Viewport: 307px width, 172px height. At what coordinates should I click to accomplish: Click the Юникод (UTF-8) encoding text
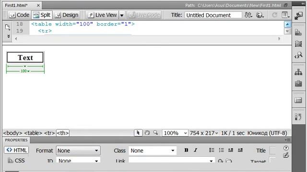click(x=267, y=133)
